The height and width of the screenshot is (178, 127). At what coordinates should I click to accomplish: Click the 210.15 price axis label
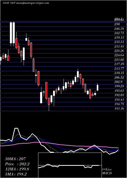[119, 73]
